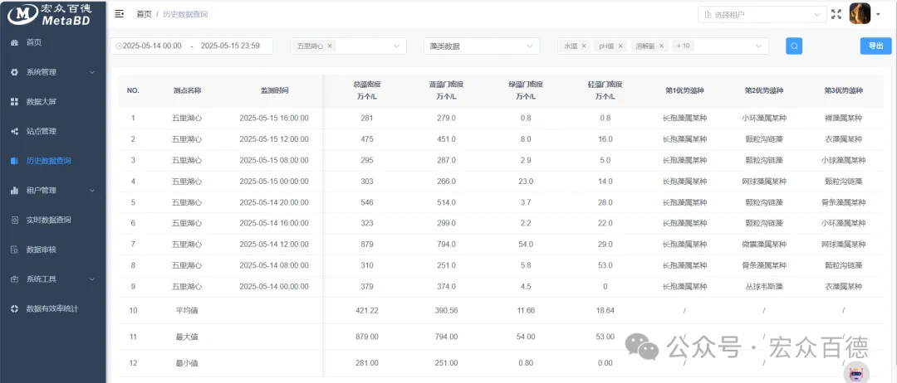This screenshot has height=383, width=897.
Task: Click the 监测时间 column header
Action: [274, 90]
